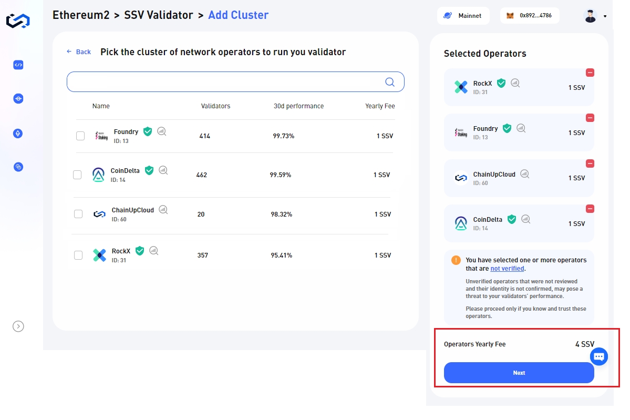Click the chain link sidebar icon
The image size is (630, 420).
tap(18, 167)
